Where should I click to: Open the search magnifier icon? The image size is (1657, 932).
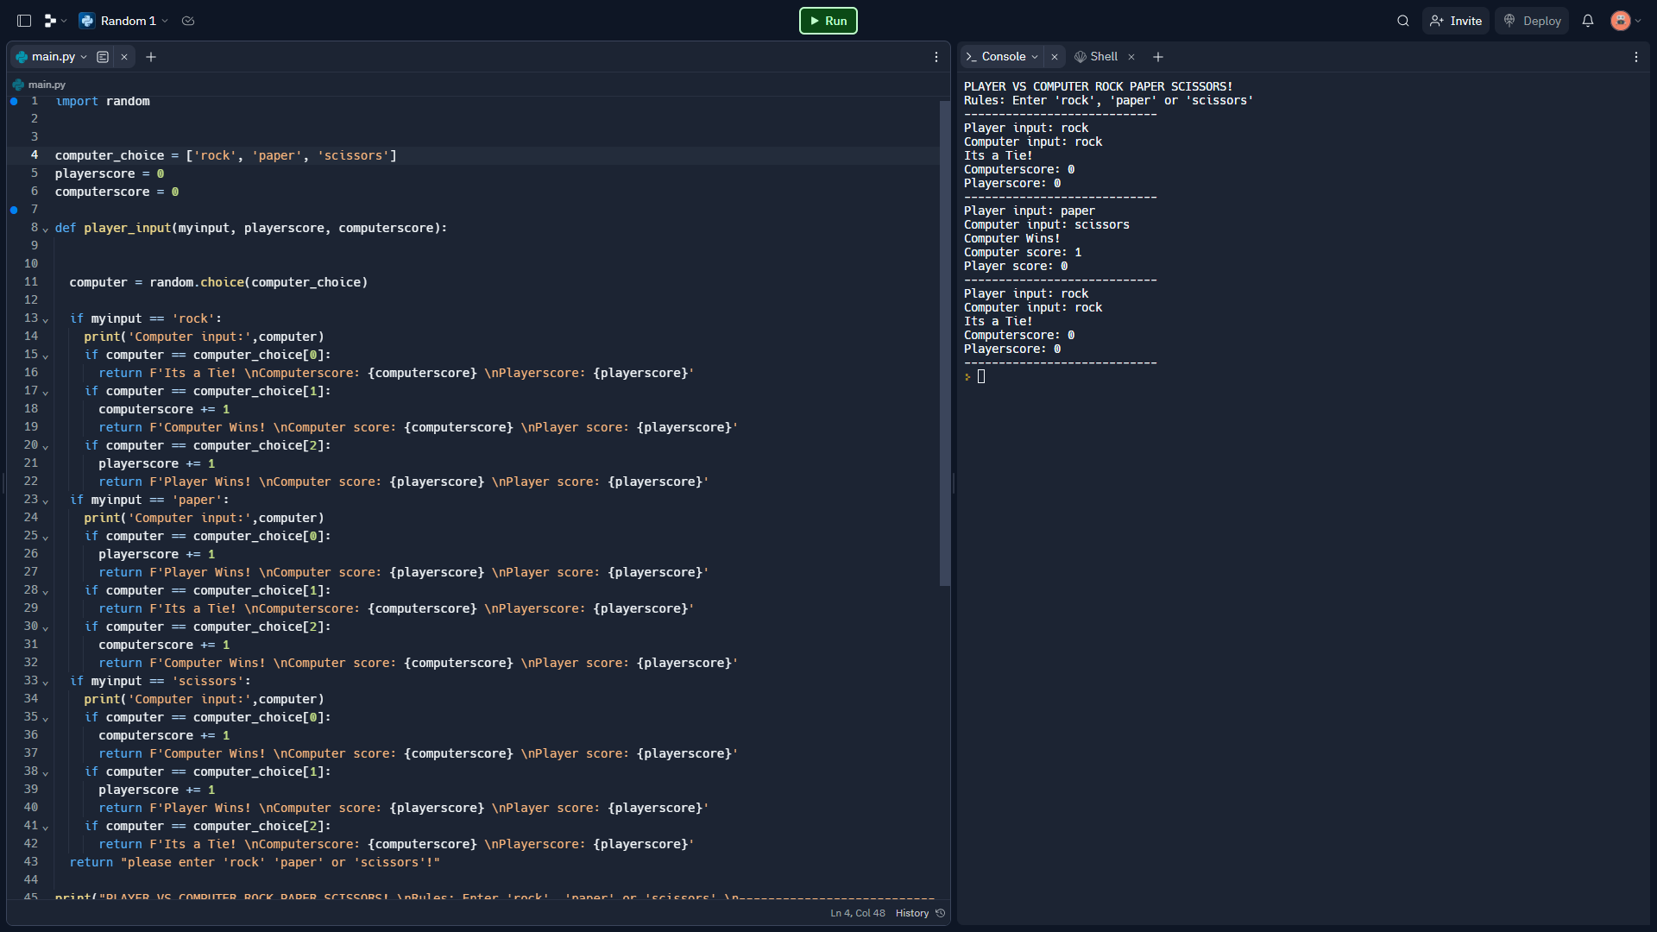point(1402,21)
